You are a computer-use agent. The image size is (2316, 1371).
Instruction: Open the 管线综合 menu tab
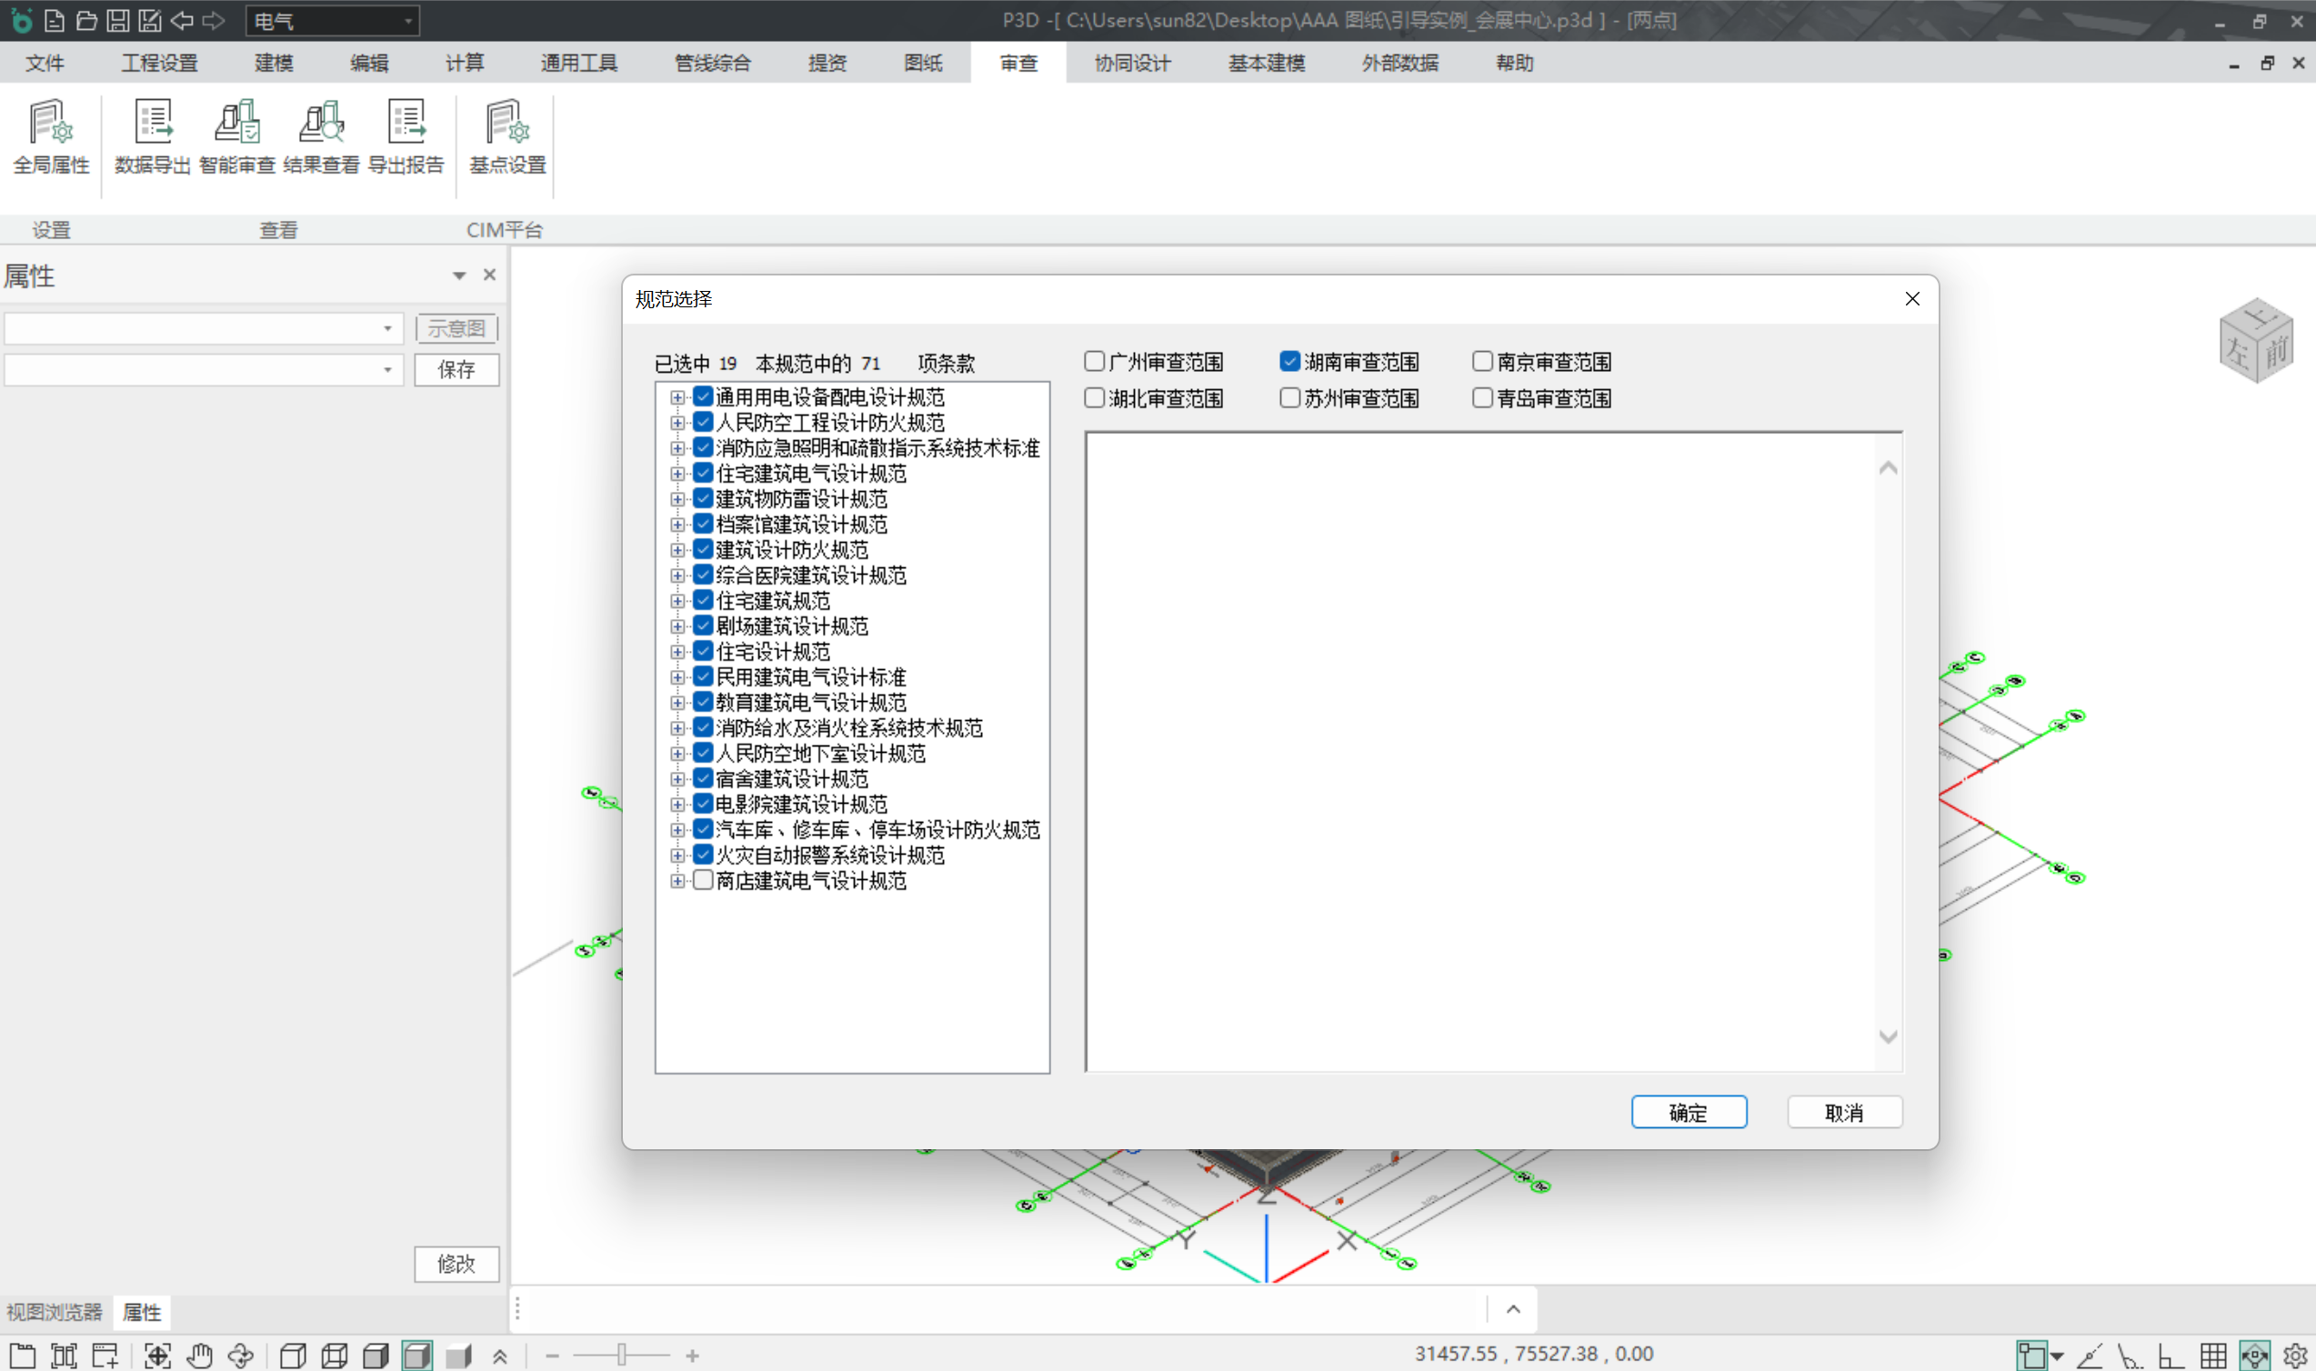tap(711, 63)
